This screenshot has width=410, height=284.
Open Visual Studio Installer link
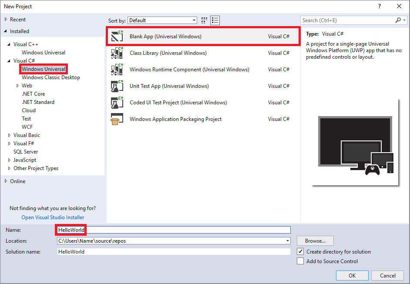point(53,217)
